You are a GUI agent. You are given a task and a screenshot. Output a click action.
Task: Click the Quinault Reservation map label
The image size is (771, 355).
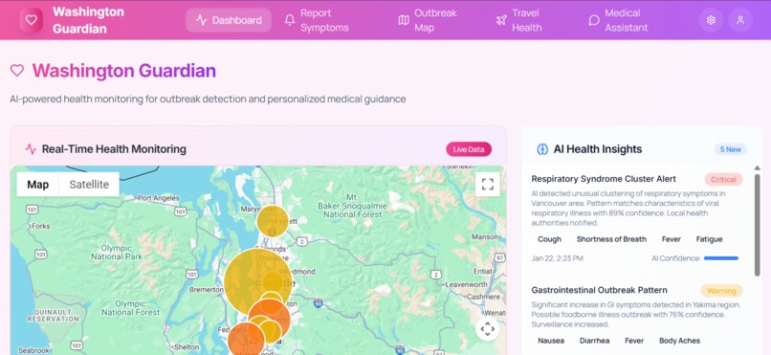(x=53, y=315)
